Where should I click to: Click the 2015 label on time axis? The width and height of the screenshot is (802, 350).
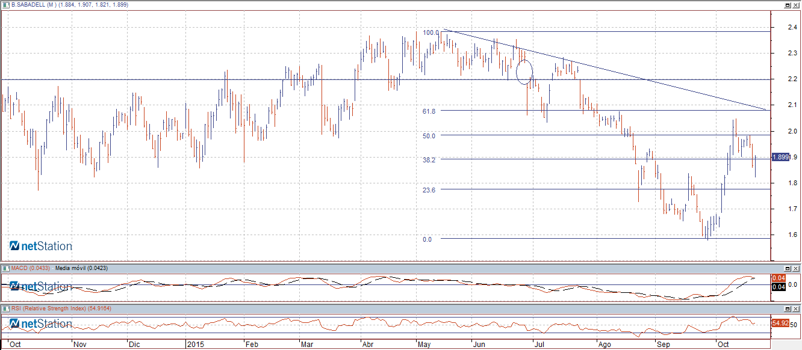(x=195, y=345)
